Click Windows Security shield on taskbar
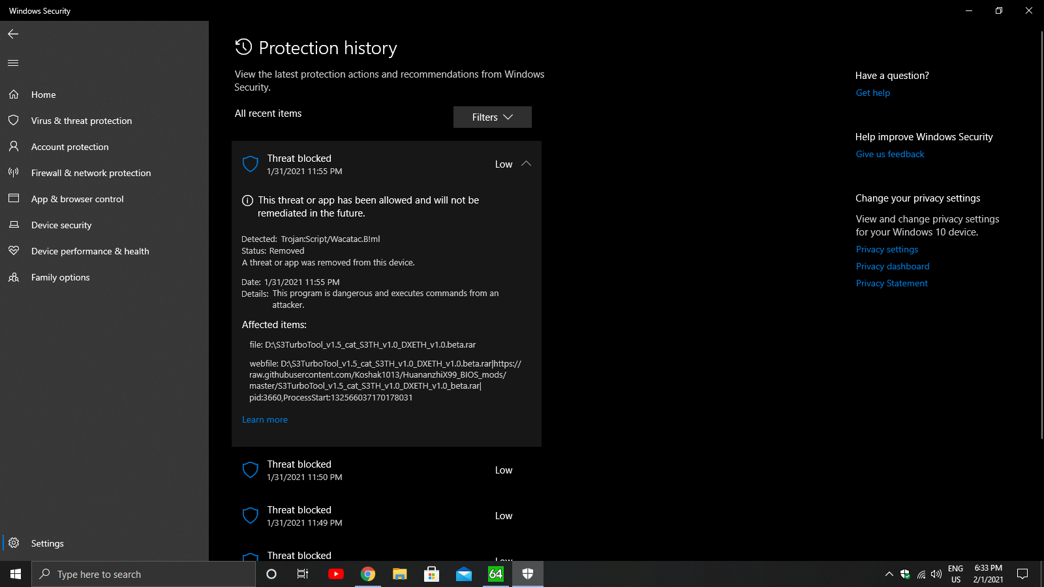Viewport: 1044px width, 587px height. (528, 574)
